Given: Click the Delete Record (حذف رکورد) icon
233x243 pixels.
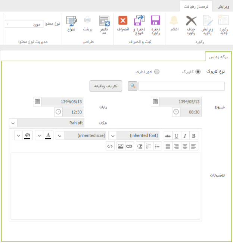Looking at the screenshot, I should coord(191,21).
